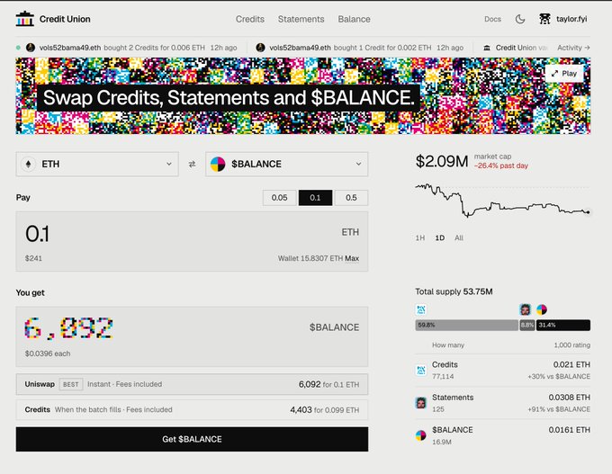Image resolution: width=612 pixels, height=474 pixels.
Task: Click the $BALANCE pie icon above the supply bar
Action: (542, 309)
